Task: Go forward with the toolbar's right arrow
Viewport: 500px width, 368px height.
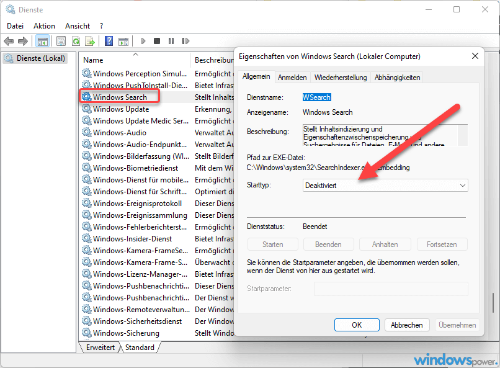Action: tap(23, 41)
